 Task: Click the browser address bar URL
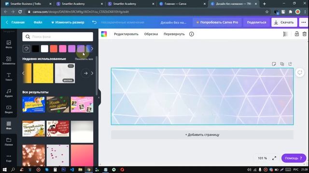81,12
